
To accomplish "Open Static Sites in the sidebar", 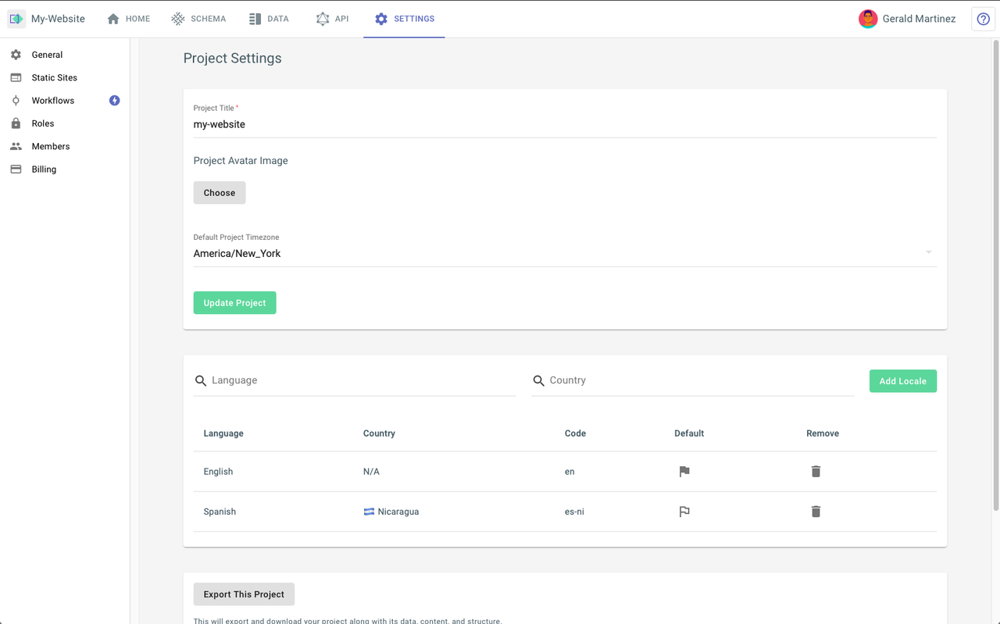I will [x=54, y=78].
